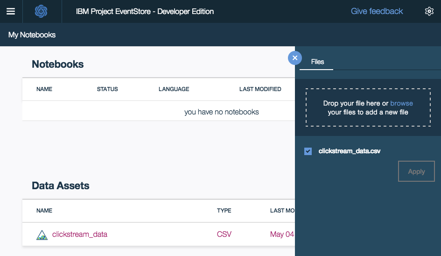
Task: Click the IBM Project EventStore title
Action: (x=145, y=11)
